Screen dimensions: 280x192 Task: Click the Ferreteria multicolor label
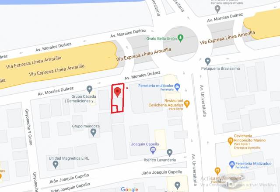point(156,86)
